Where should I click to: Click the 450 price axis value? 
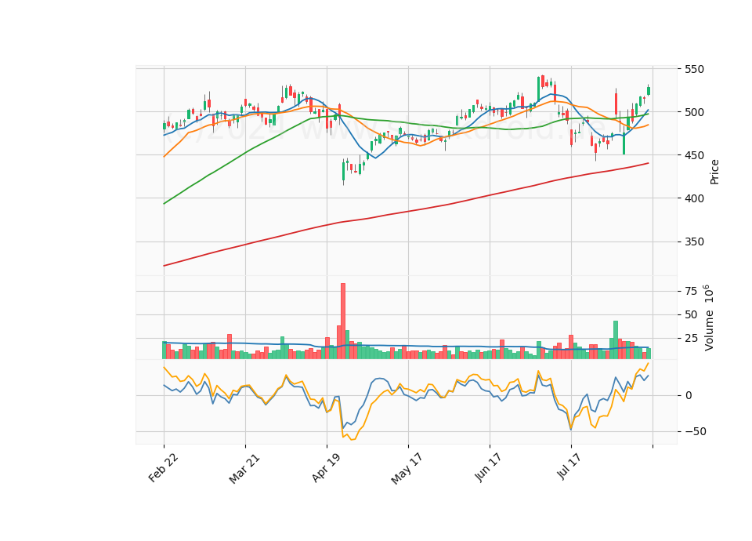point(695,155)
